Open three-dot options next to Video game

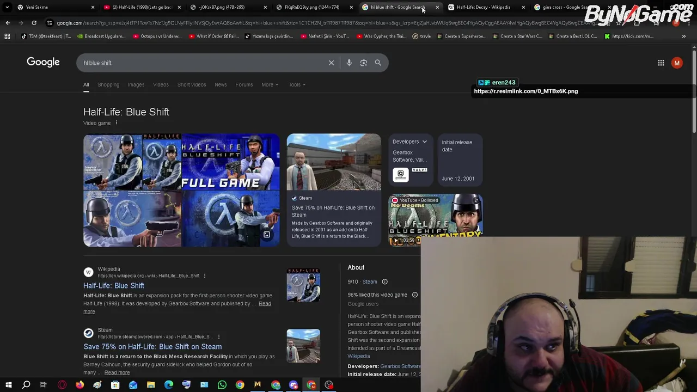[116, 123]
